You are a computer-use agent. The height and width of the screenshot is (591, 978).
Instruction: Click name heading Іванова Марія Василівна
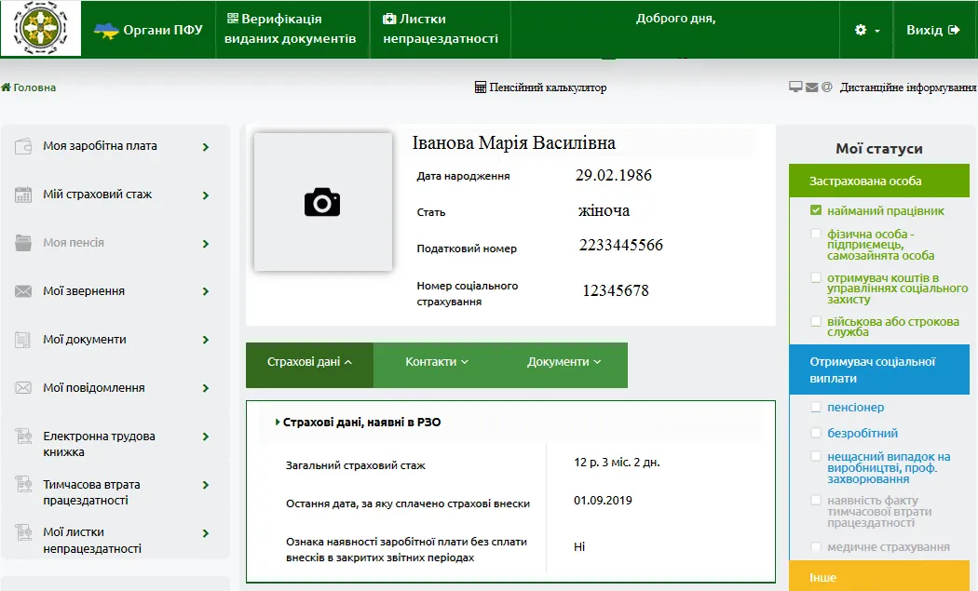[514, 143]
